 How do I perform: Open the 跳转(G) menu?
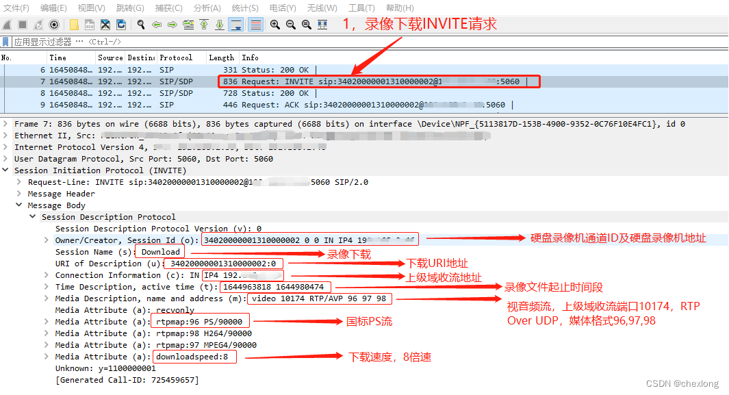coord(130,8)
